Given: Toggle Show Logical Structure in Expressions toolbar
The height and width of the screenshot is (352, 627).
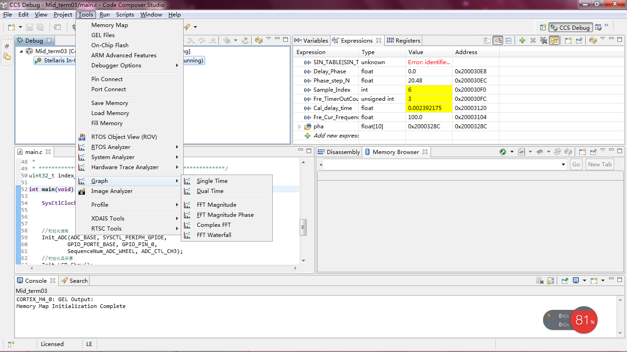Looking at the screenshot, I should click(498, 40).
